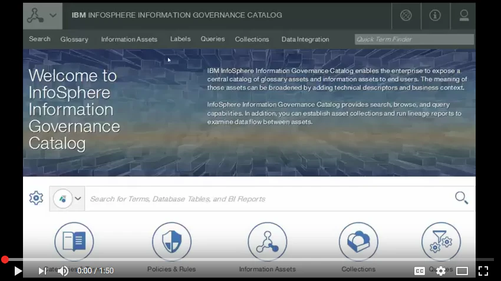The image size is (501, 281).
Task: Click the Information Assets label below icon
Action: tap(268, 269)
